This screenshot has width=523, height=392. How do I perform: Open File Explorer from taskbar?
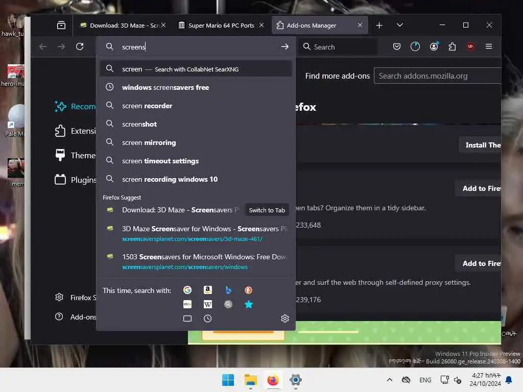250,380
